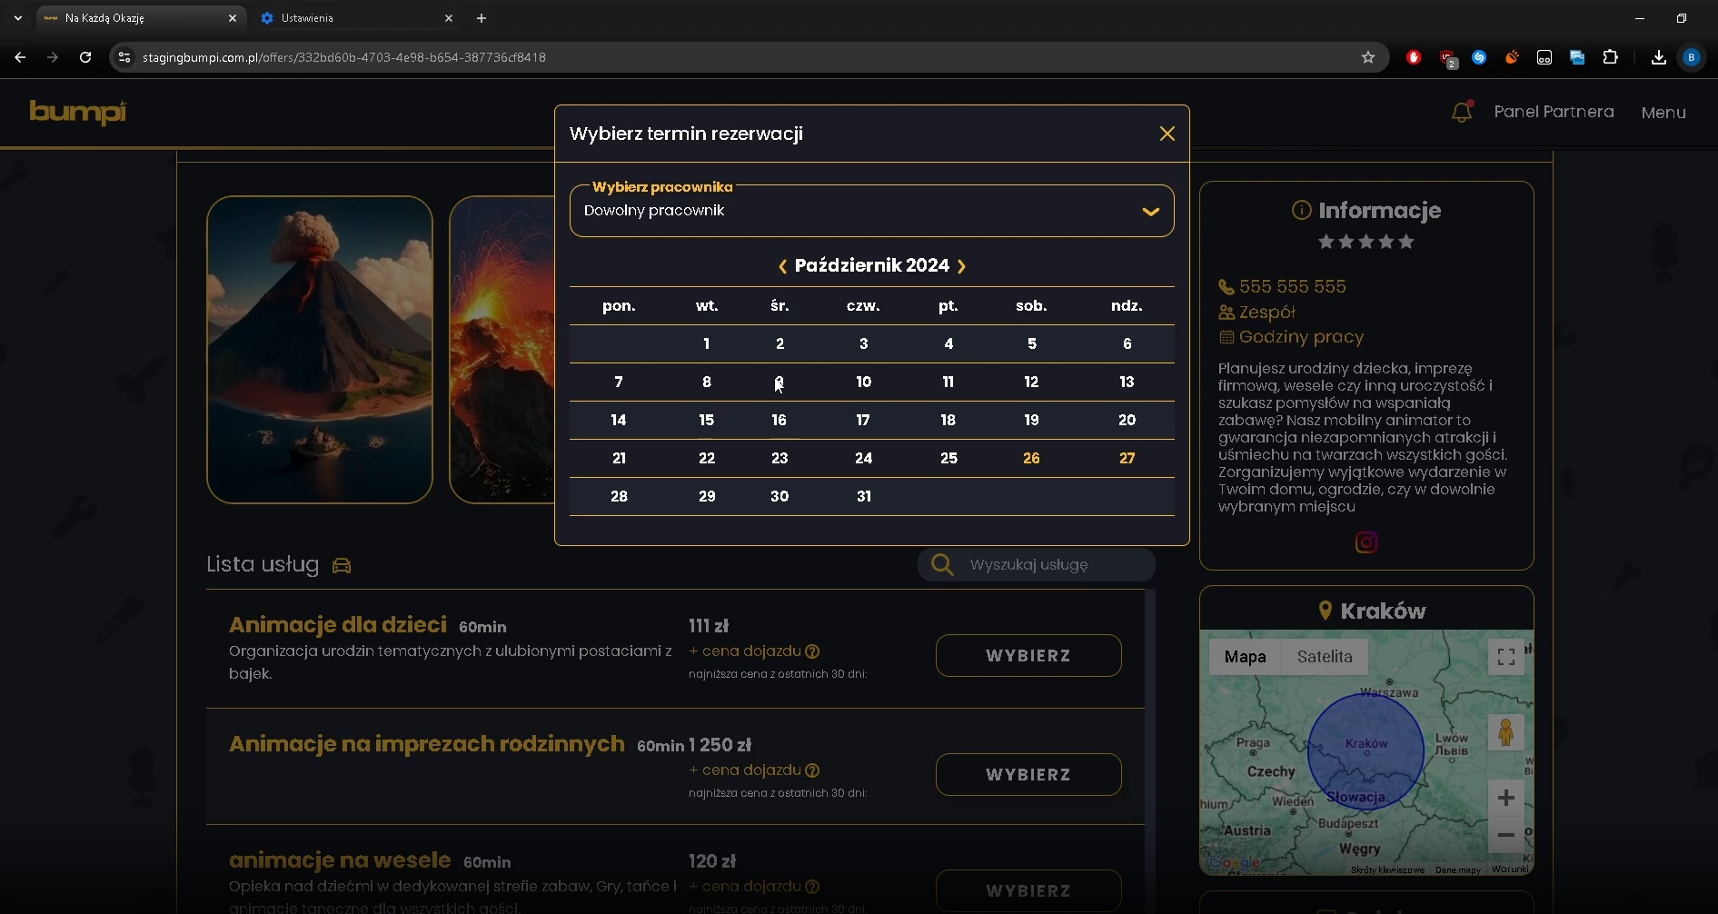
Task: Go to previous month in calendar
Action: 782,266
